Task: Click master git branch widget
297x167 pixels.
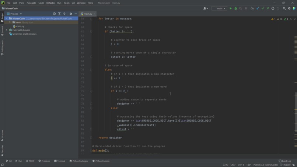Action: (286, 165)
